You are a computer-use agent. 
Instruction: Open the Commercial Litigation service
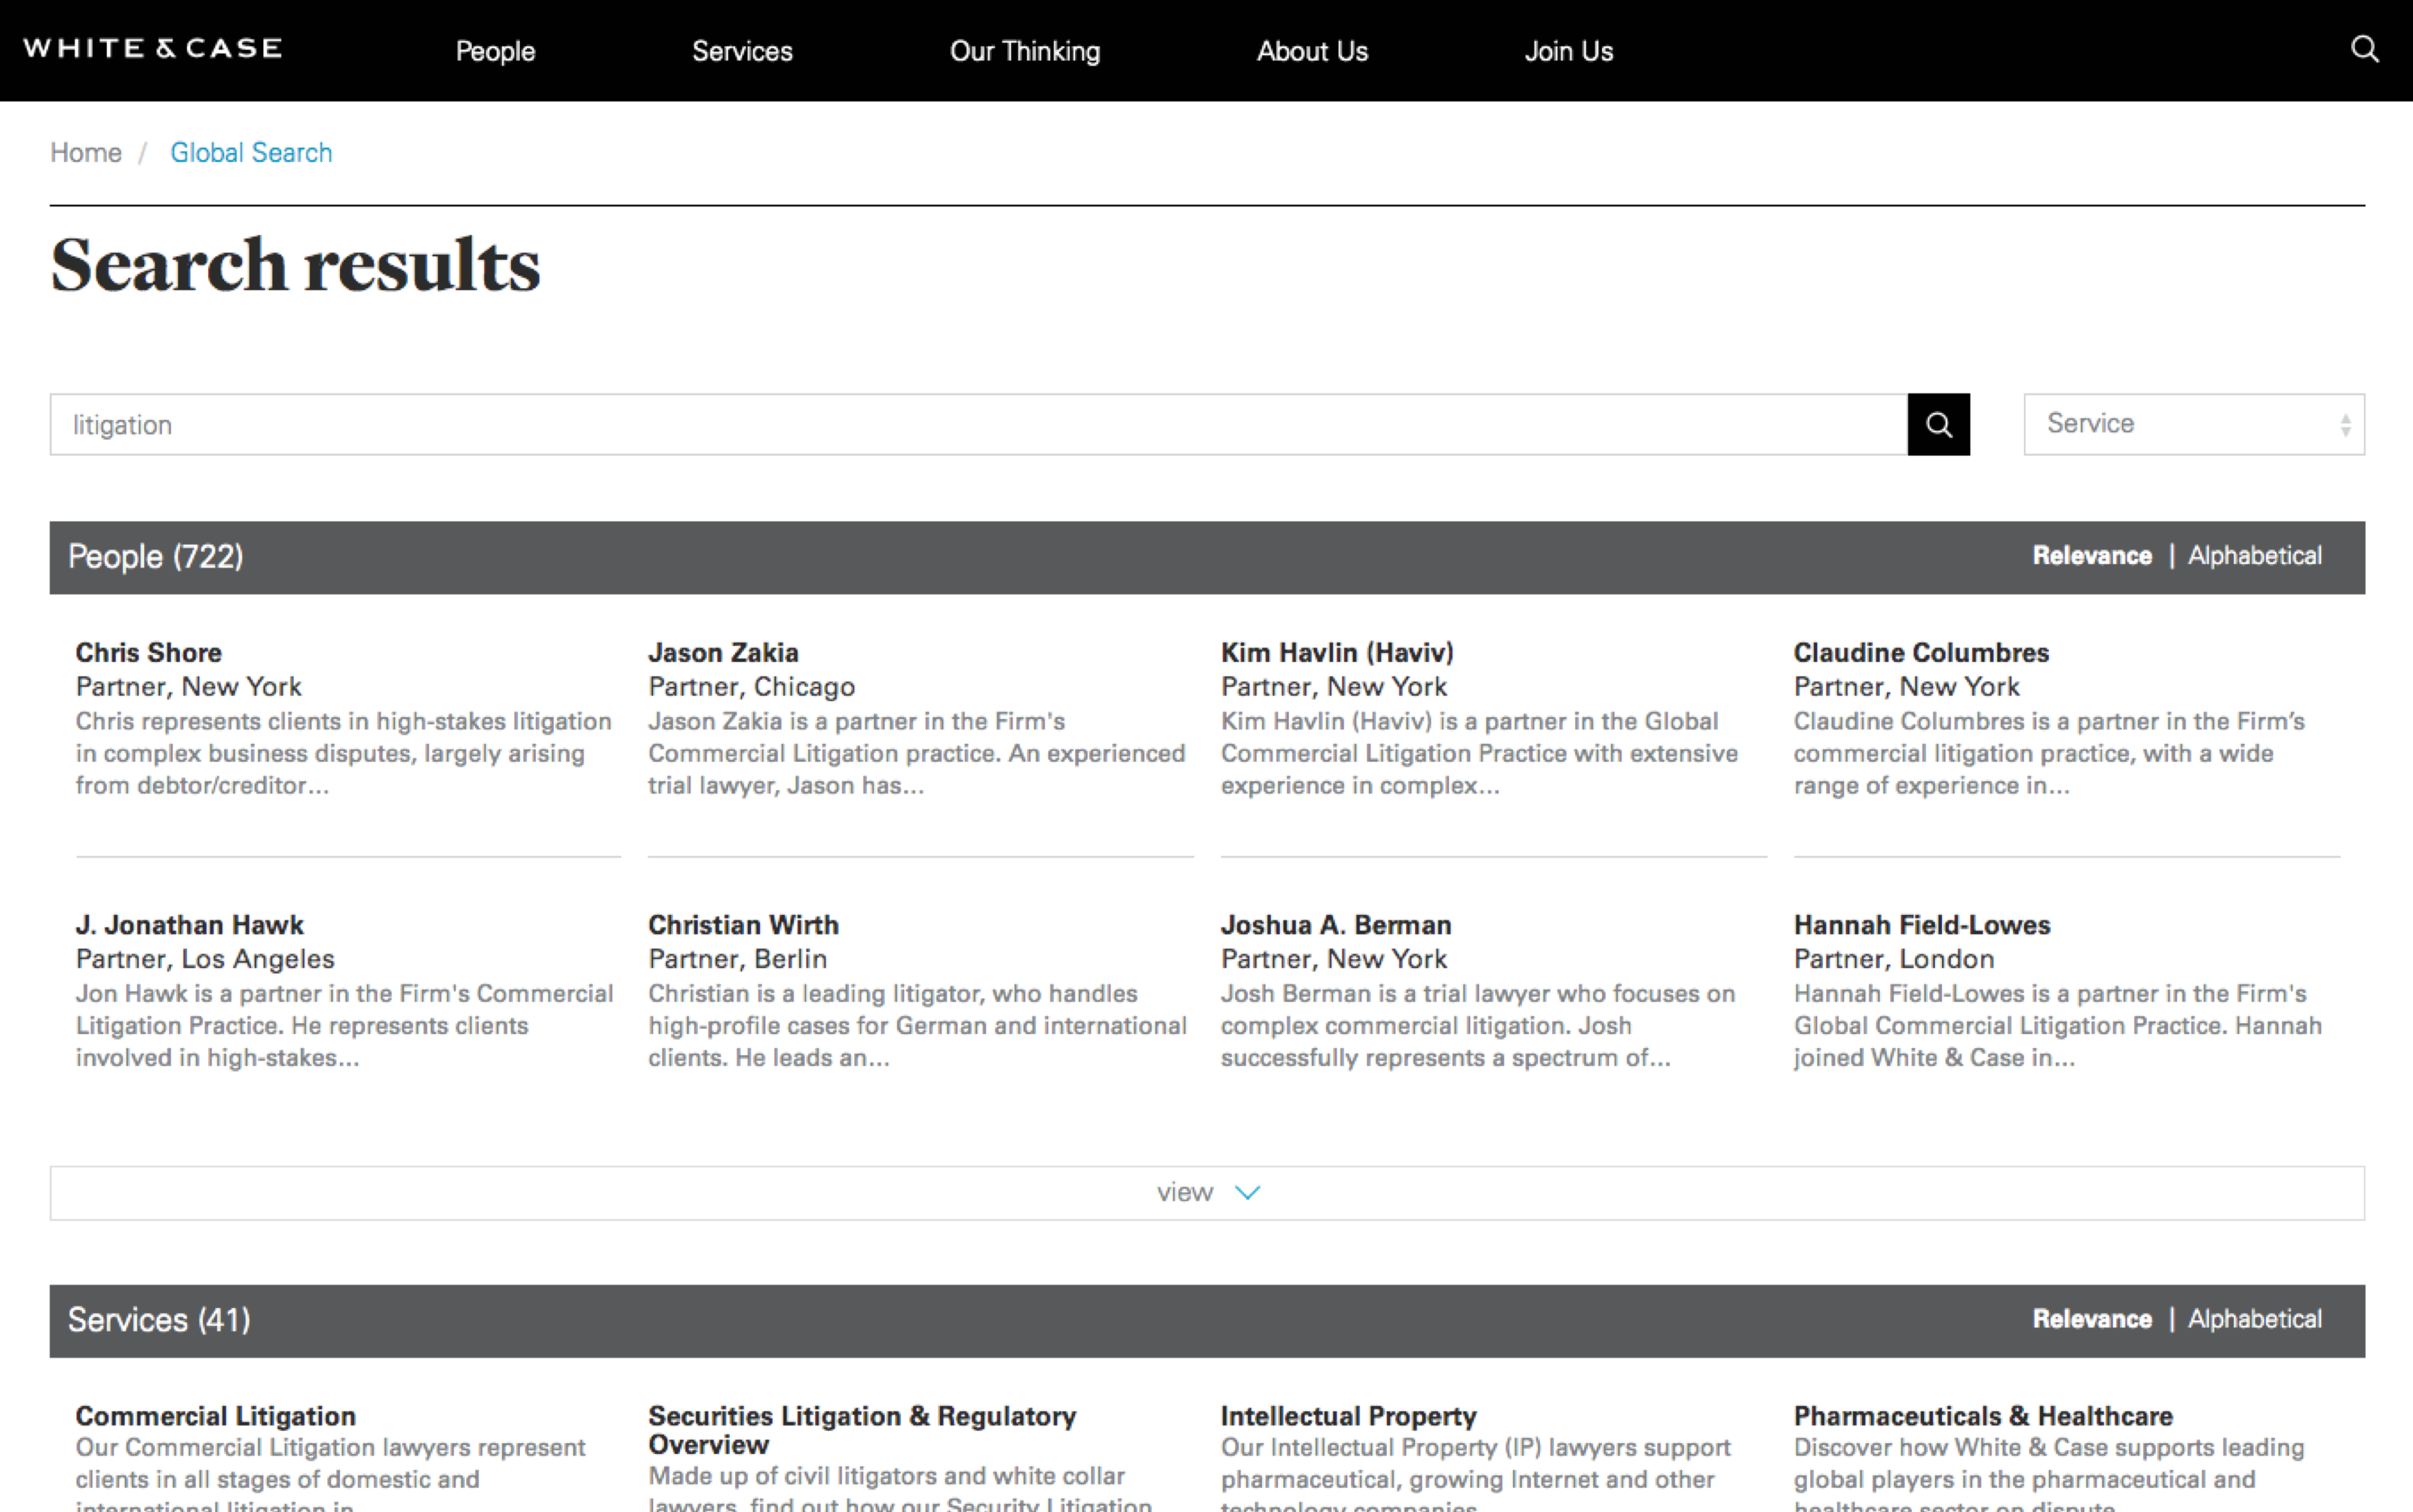216,1416
